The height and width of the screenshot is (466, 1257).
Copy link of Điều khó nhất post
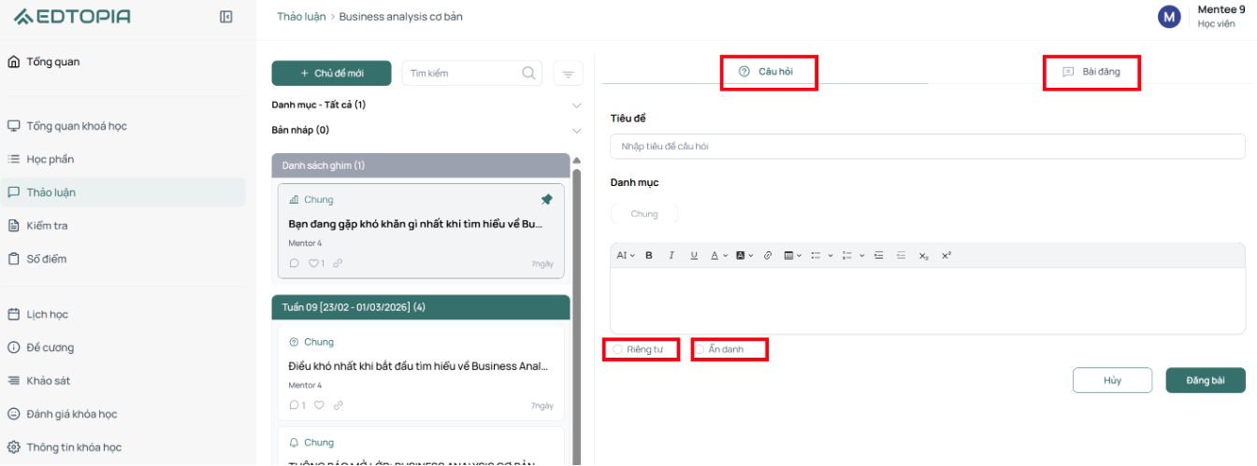(x=338, y=405)
